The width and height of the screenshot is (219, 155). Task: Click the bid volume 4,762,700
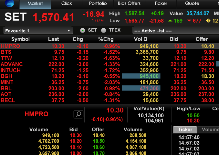(x=48, y=141)
